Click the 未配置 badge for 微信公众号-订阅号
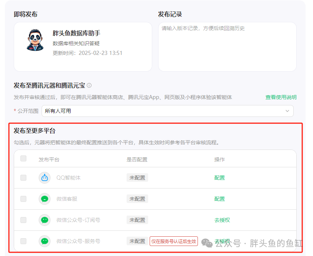Image resolution: width=313 pixels, height=256 pixels. (x=137, y=220)
